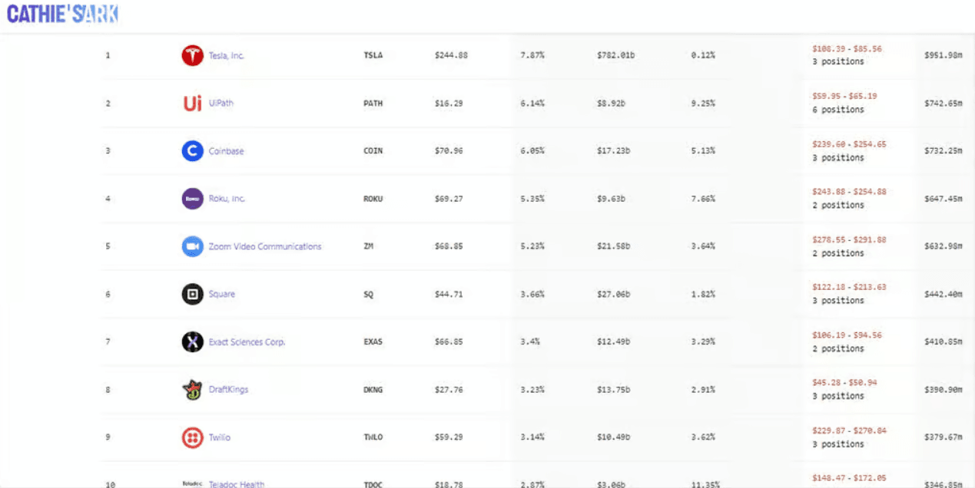Click Zoom's price $68.85
This screenshot has height=488, width=975.
[448, 246]
